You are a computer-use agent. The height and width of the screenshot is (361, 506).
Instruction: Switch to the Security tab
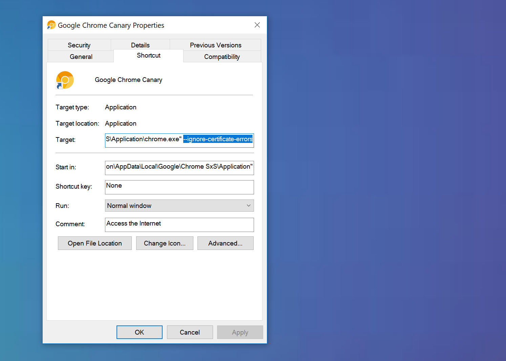coord(79,45)
